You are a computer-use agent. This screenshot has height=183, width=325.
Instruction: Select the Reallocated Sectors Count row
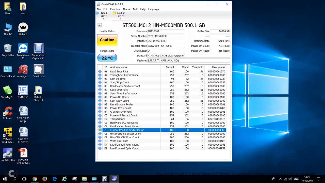coord(125,86)
